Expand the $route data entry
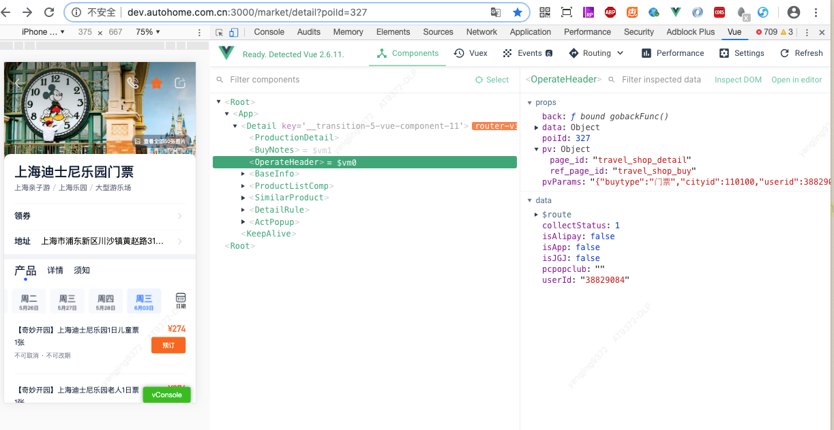 [537, 215]
